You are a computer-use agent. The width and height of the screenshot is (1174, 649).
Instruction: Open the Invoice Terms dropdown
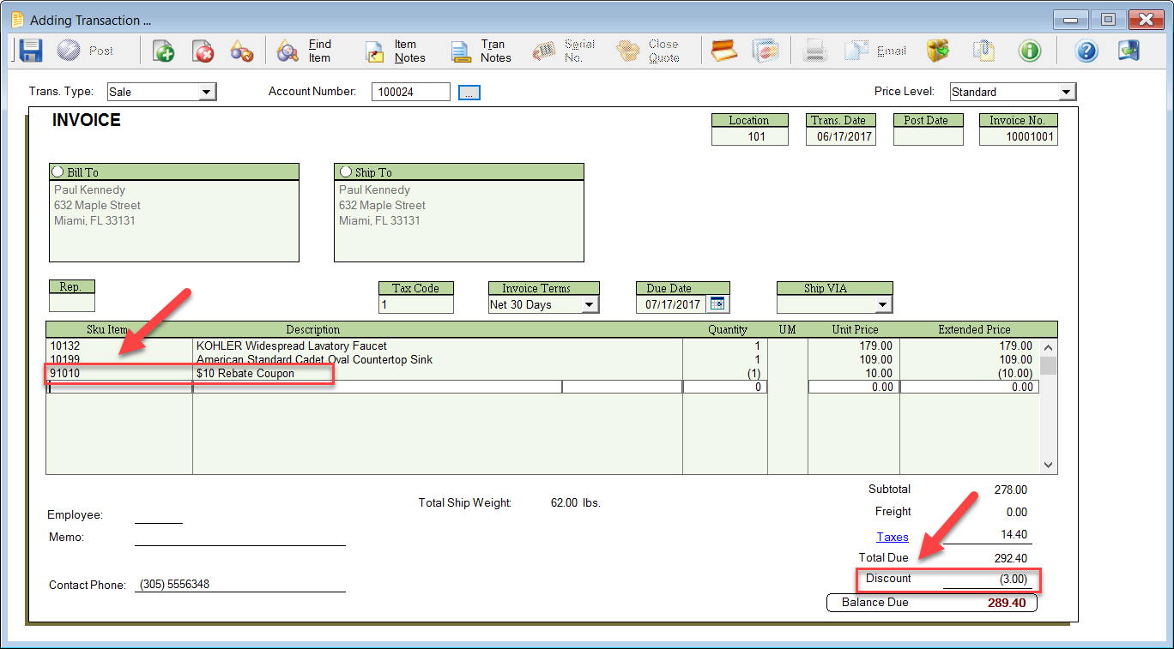[x=590, y=304]
